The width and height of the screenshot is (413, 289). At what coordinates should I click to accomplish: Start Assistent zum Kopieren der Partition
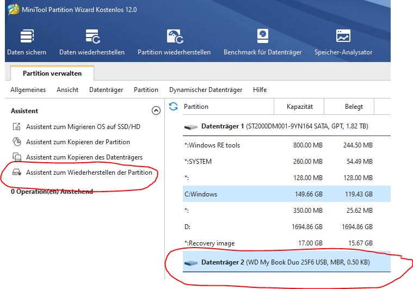(78, 142)
